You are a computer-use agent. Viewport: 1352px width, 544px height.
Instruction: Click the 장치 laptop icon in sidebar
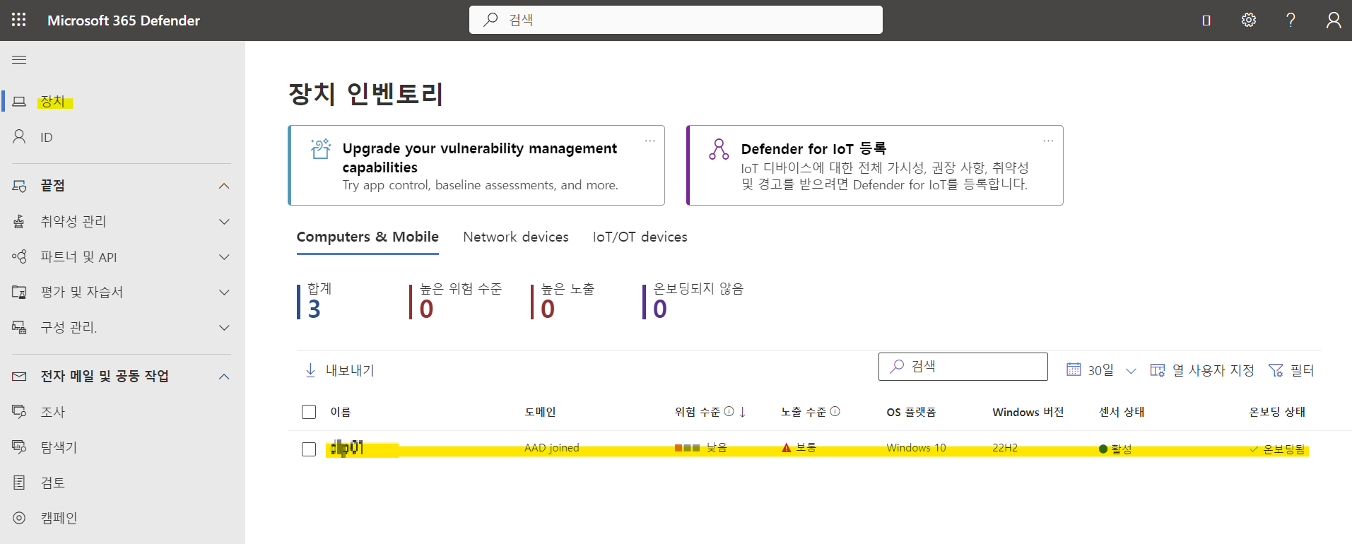point(19,101)
